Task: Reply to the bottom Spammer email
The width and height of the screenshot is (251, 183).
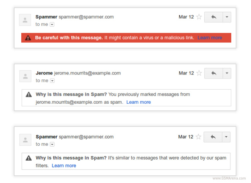Action: [213, 137]
